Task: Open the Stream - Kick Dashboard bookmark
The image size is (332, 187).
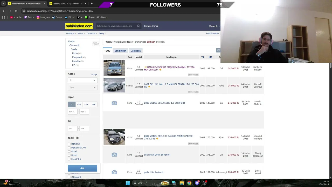Action: pos(97,17)
